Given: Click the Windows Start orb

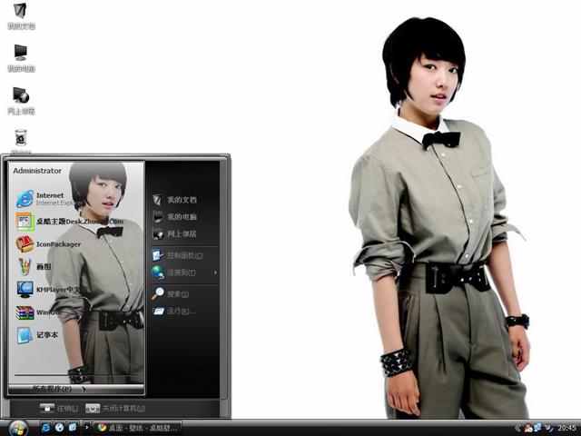Looking at the screenshot, I should [x=18, y=428].
